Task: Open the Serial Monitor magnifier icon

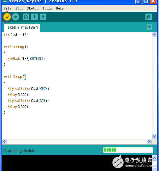Action: pyautogui.click(x=149, y=17)
